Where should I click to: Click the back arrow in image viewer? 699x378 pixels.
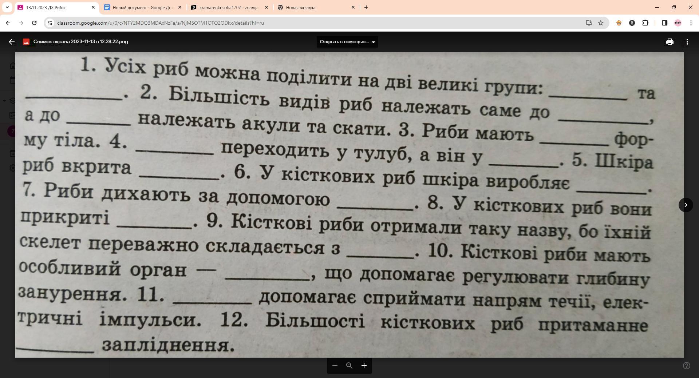tap(12, 42)
